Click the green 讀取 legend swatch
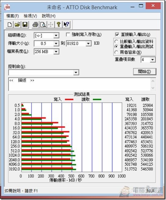 97,99
